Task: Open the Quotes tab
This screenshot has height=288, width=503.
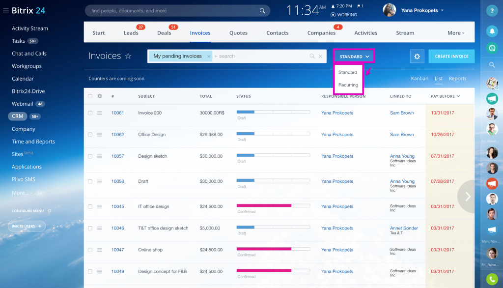Action: pos(238,33)
